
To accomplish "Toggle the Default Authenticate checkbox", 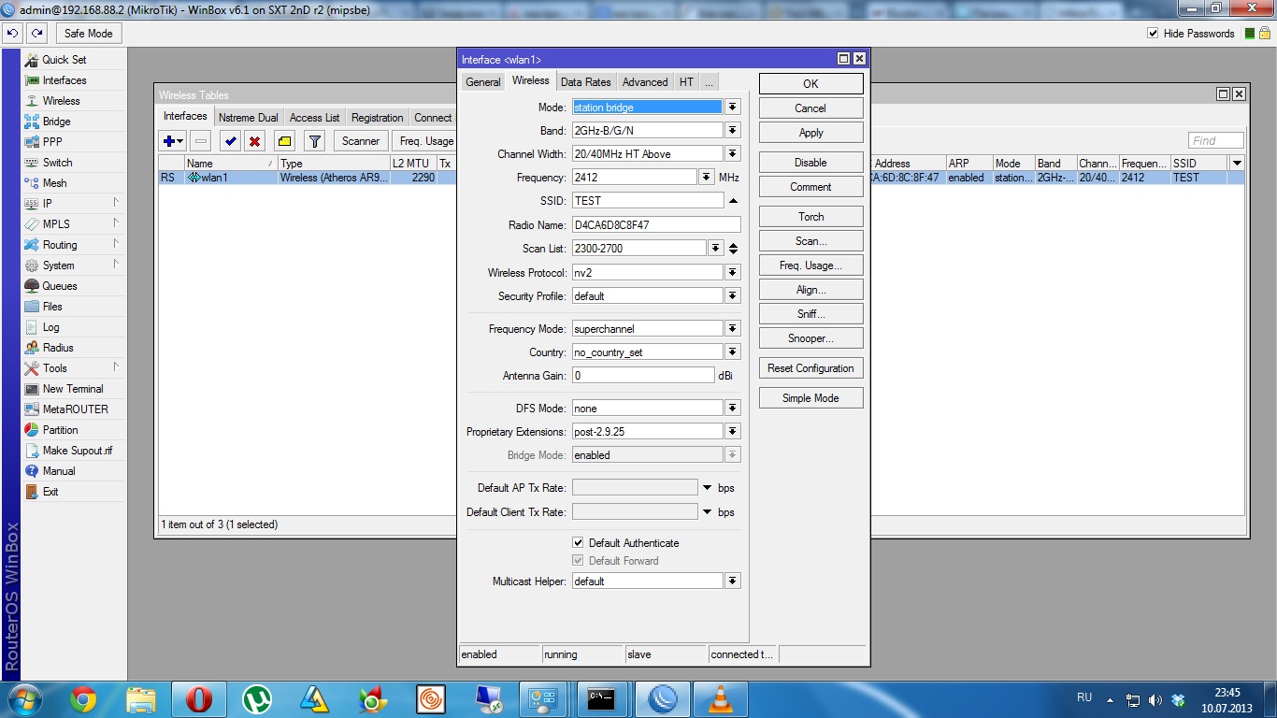I will pyautogui.click(x=578, y=543).
